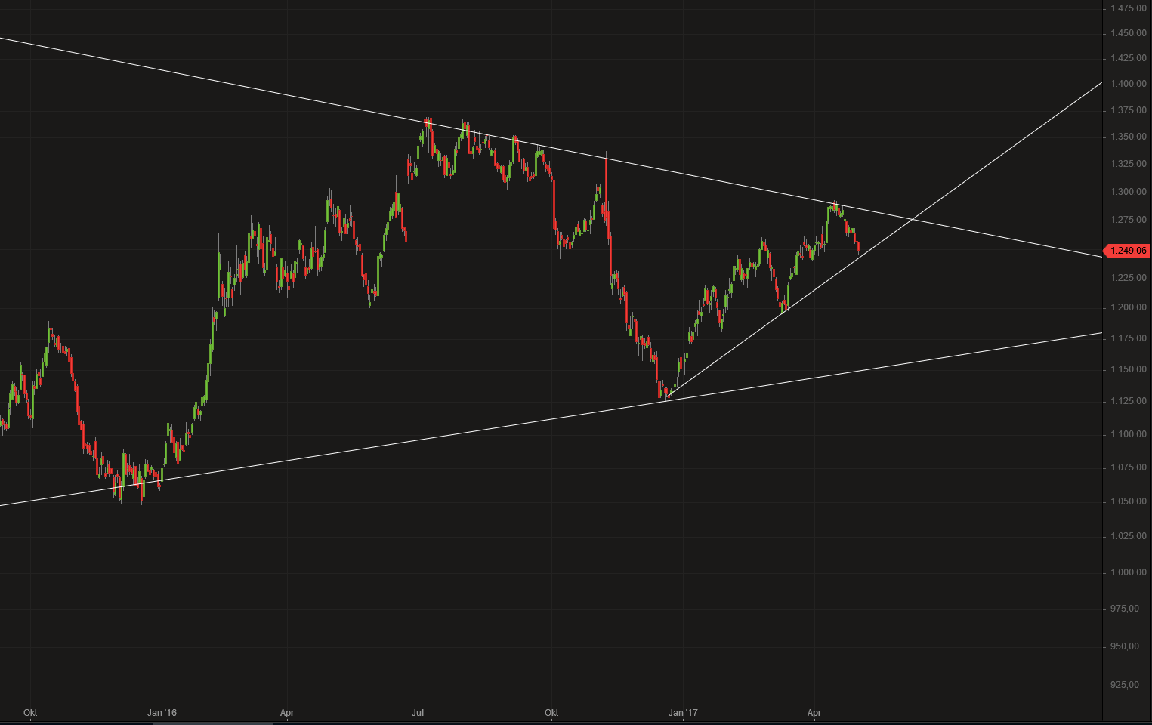
Task: Click the 1.400,00 price level label
Action: [x=1129, y=84]
